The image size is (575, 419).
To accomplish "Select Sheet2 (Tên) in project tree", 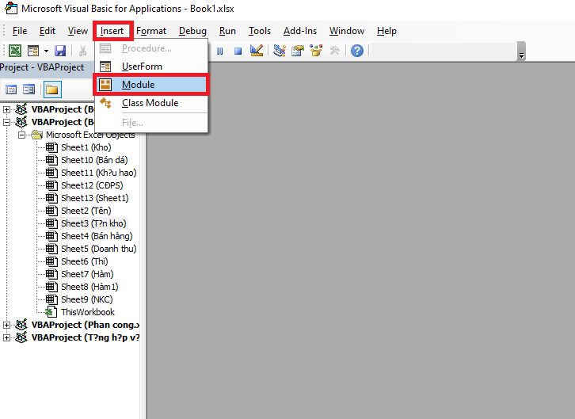I will pyautogui.click(x=86, y=211).
